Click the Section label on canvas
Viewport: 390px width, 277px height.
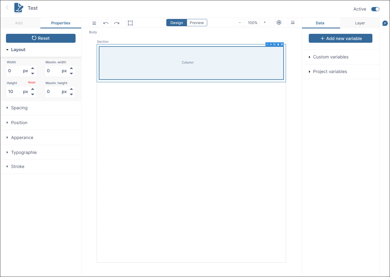point(103,42)
